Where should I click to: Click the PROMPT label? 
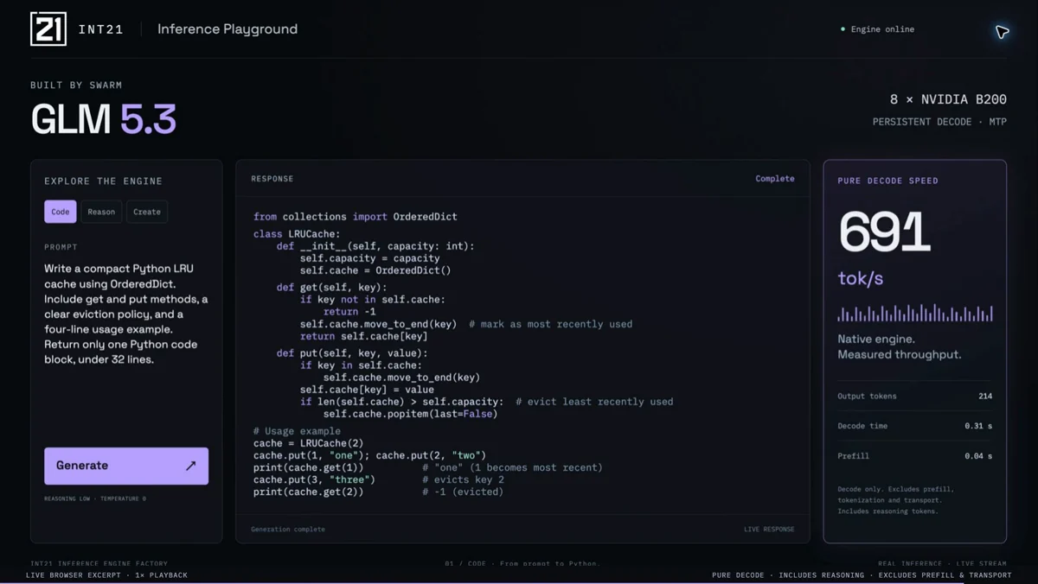tap(61, 247)
